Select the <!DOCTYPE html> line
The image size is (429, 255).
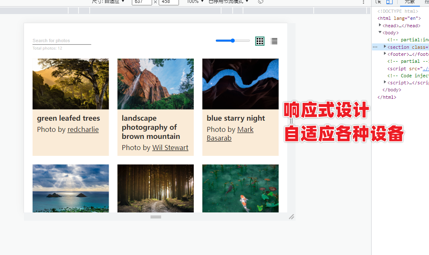click(x=398, y=11)
